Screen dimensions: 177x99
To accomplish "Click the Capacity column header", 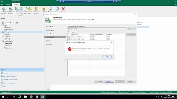I will (x=109, y=35).
